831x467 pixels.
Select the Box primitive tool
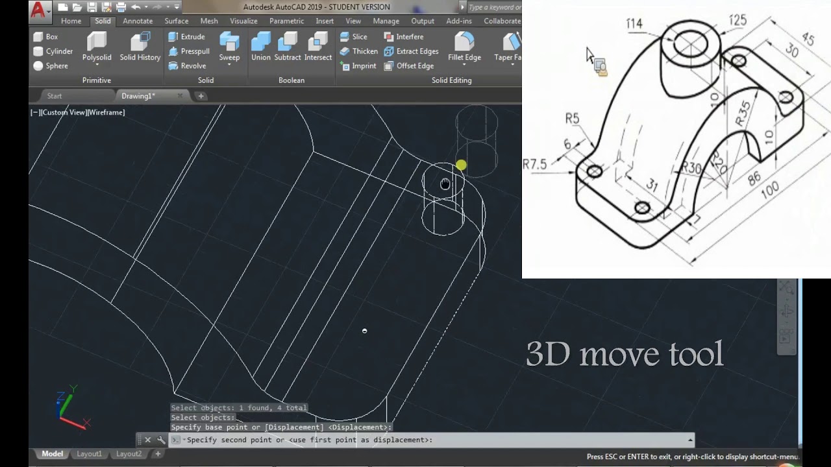pos(45,37)
